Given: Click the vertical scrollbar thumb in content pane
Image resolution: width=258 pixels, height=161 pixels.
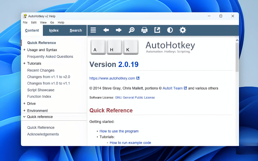Looking at the screenshot, I should pos(237,57).
